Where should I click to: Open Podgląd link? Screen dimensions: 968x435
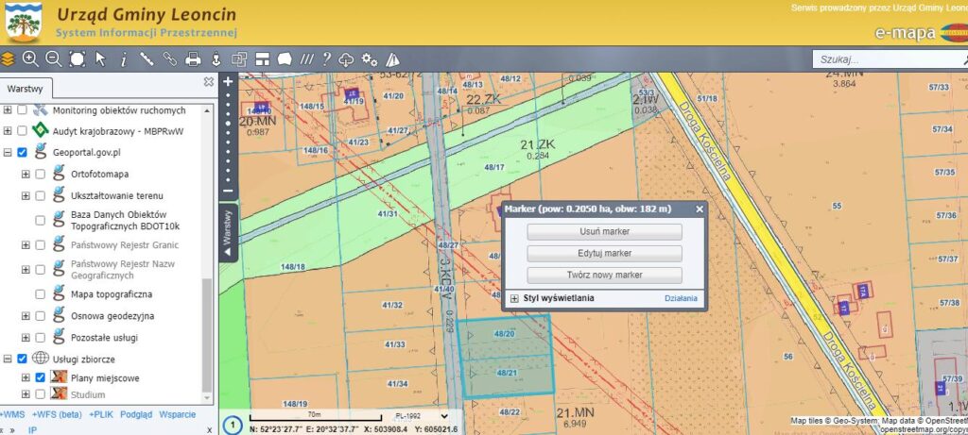pyautogui.click(x=136, y=414)
